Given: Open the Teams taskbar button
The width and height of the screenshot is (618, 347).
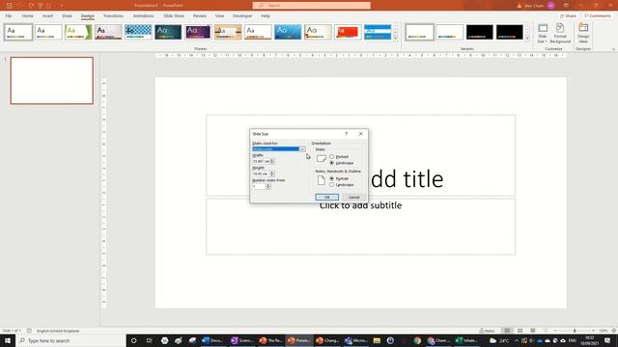Looking at the screenshot, I should coord(355,340).
